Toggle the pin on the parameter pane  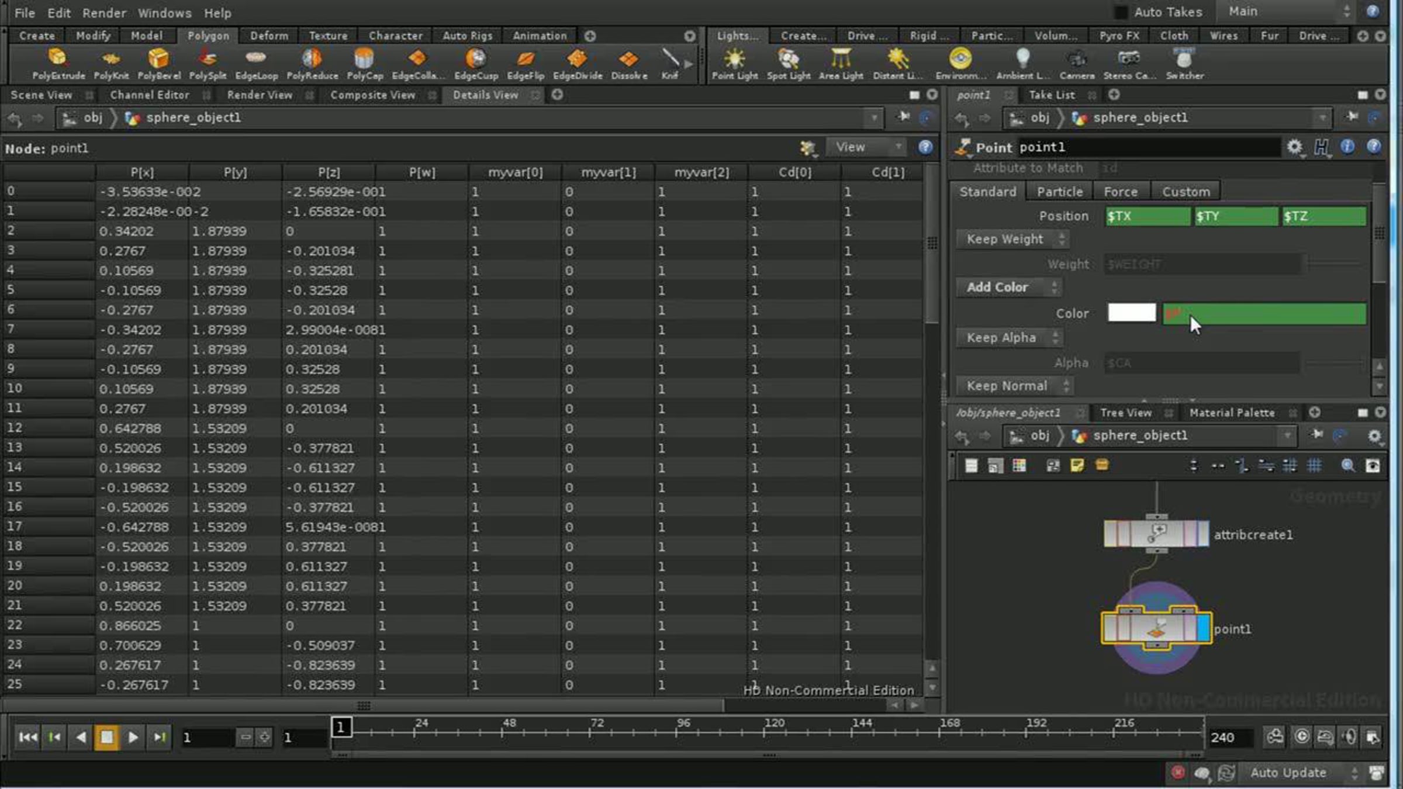(1352, 117)
